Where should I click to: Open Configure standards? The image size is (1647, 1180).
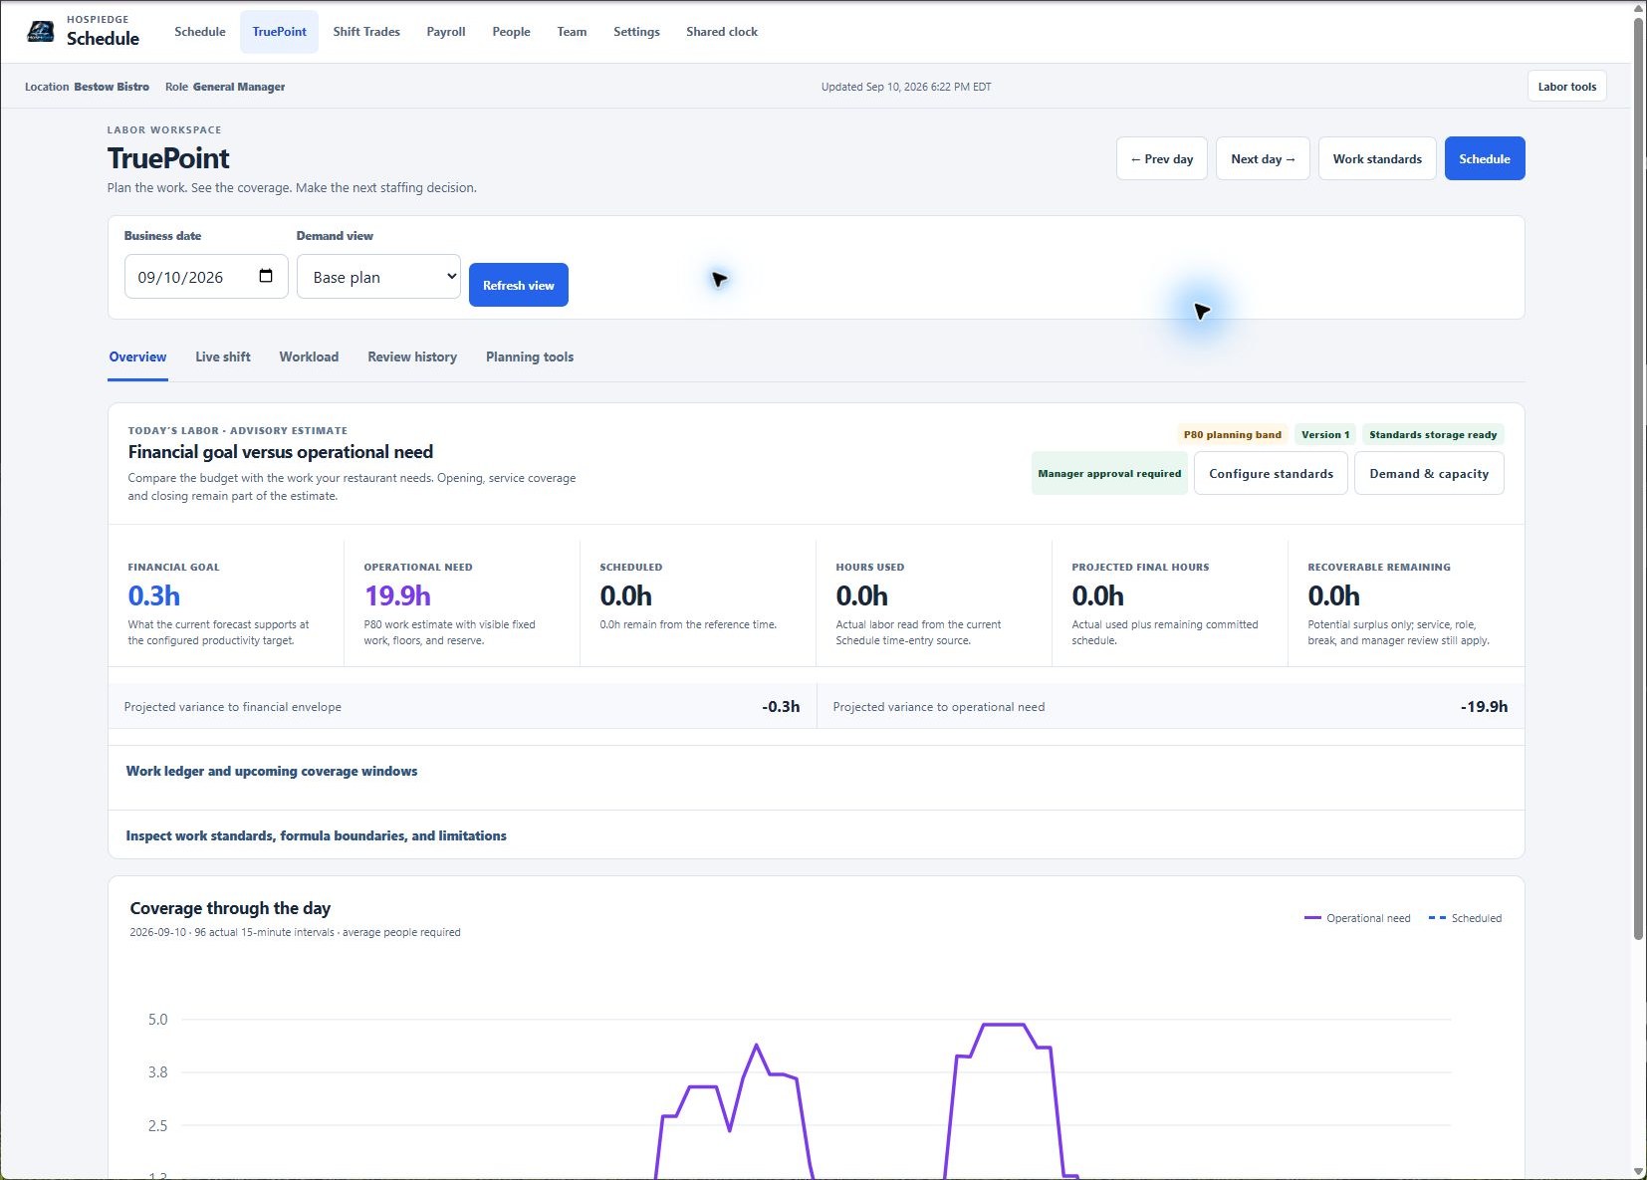1271,474
